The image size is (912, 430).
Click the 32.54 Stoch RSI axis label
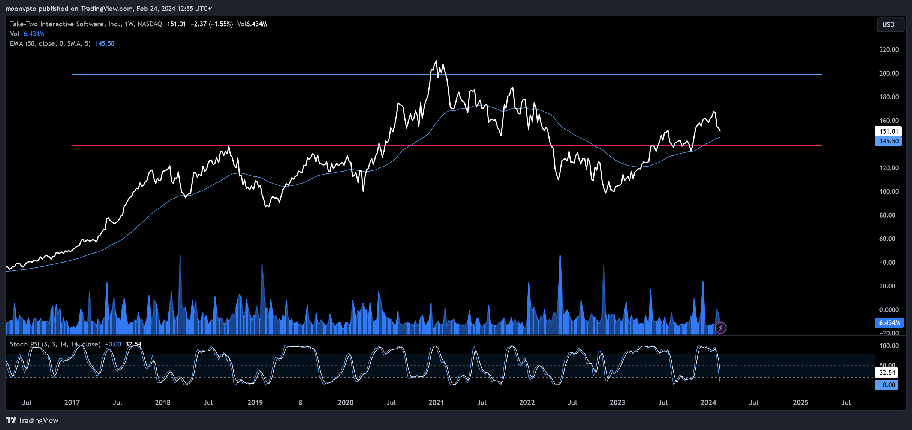(887, 373)
